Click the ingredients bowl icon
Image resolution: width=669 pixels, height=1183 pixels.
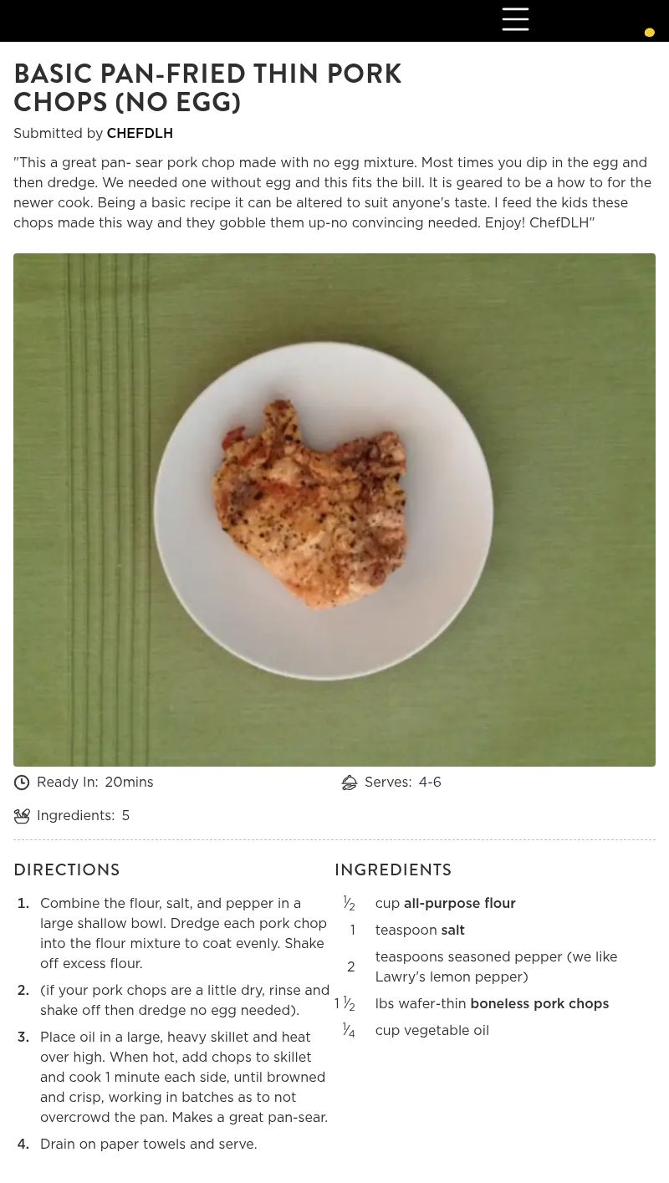(22, 816)
